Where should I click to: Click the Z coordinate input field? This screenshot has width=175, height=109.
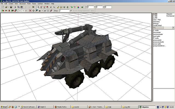[x=108, y=7]
